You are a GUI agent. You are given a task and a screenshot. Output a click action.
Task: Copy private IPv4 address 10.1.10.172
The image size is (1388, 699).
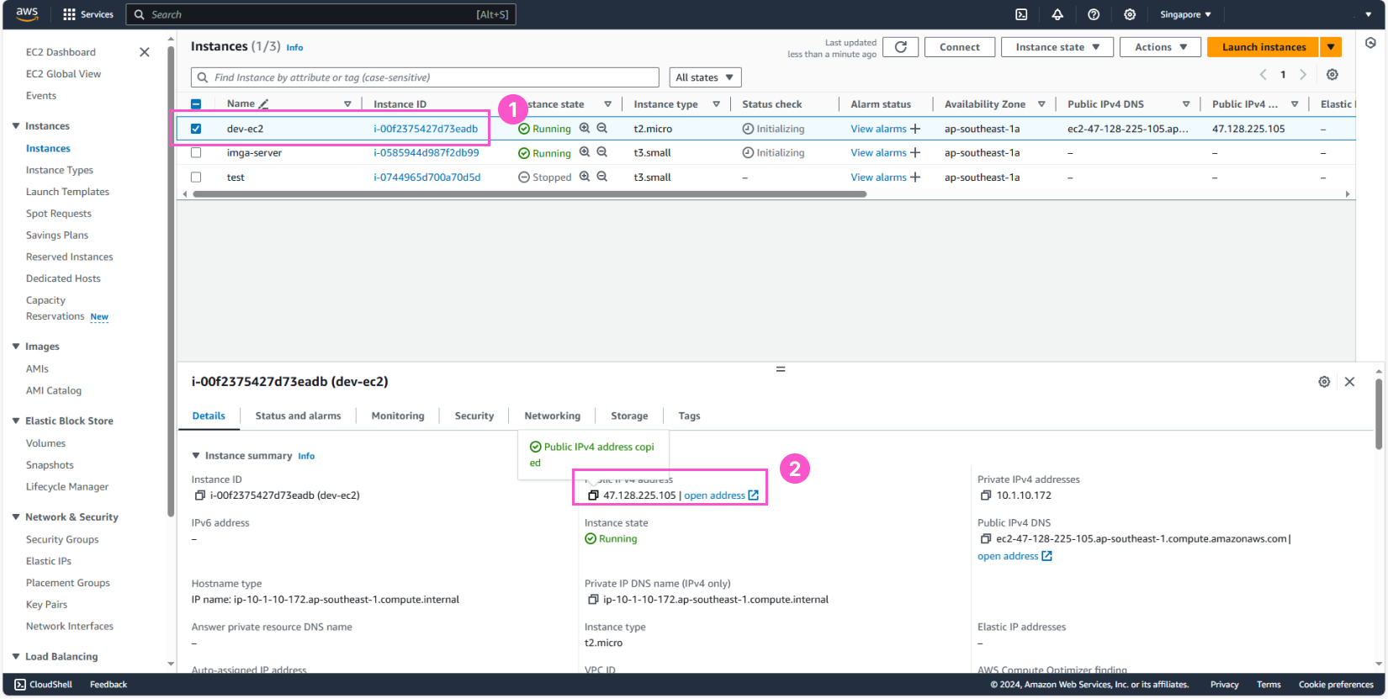tap(986, 495)
